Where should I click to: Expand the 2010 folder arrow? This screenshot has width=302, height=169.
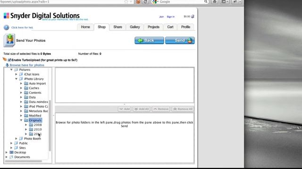pyautogui.click(x=26, y=130)
